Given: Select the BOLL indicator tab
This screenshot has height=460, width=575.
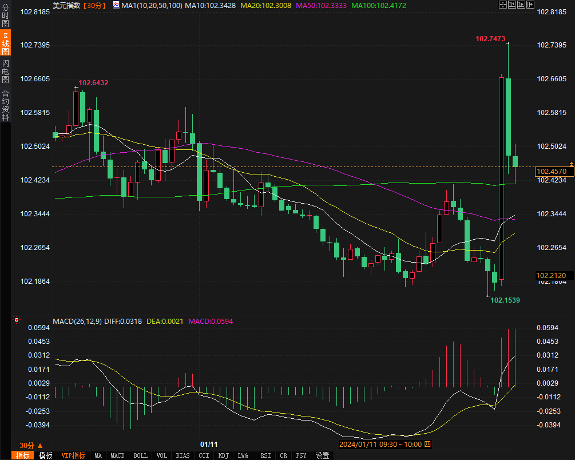Looking at the screenshot, I should 140,455.
